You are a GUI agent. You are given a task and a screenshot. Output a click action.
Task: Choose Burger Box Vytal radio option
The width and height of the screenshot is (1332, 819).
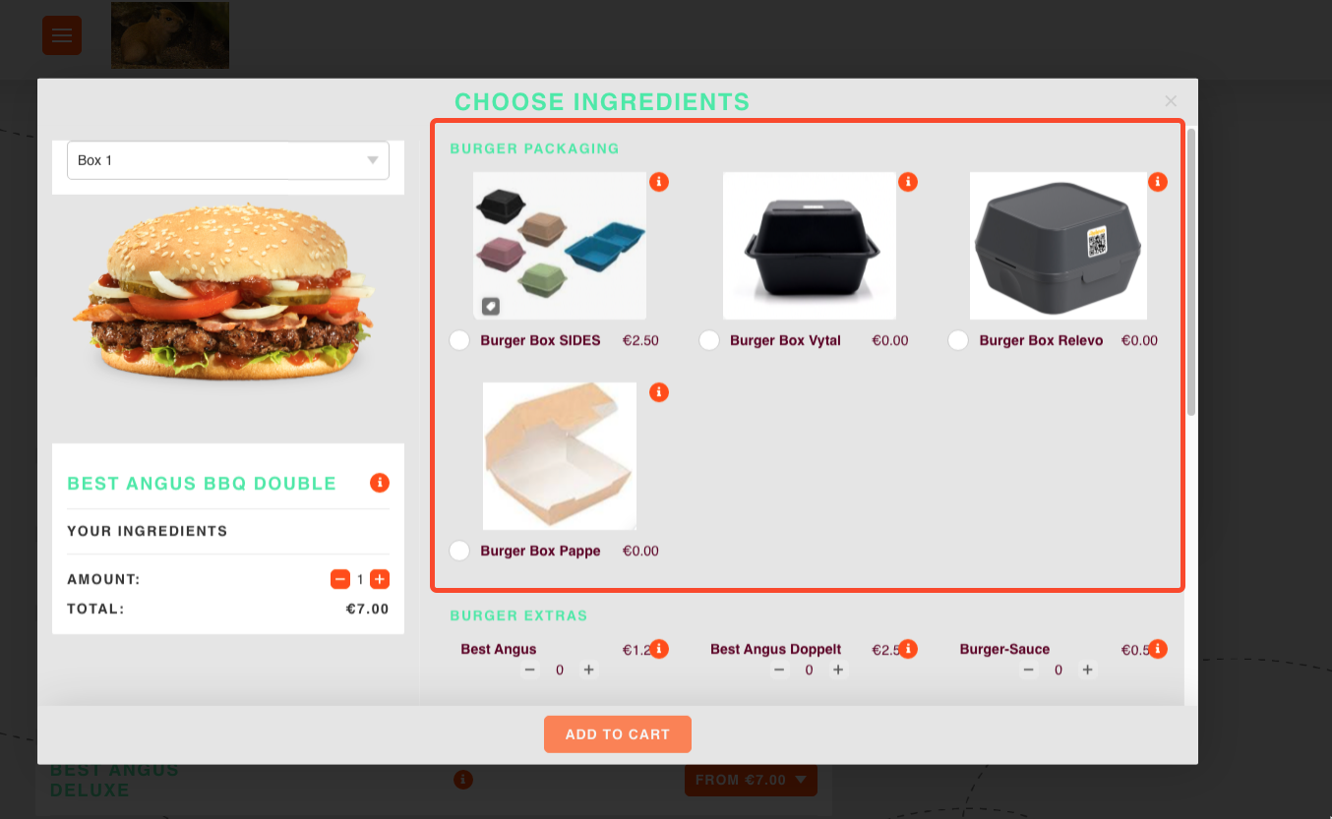(709, 340)
